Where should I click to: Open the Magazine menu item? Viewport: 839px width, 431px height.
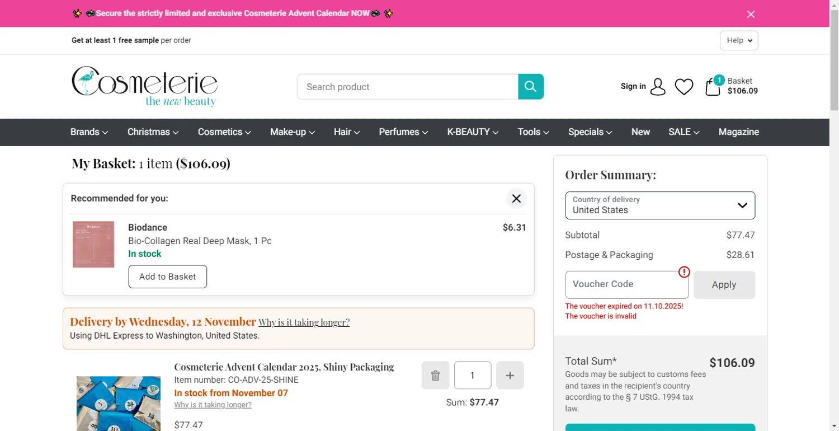click(x=738, y=132)
